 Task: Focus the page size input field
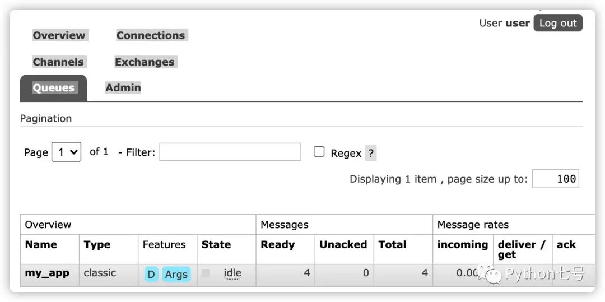point(555,179)
